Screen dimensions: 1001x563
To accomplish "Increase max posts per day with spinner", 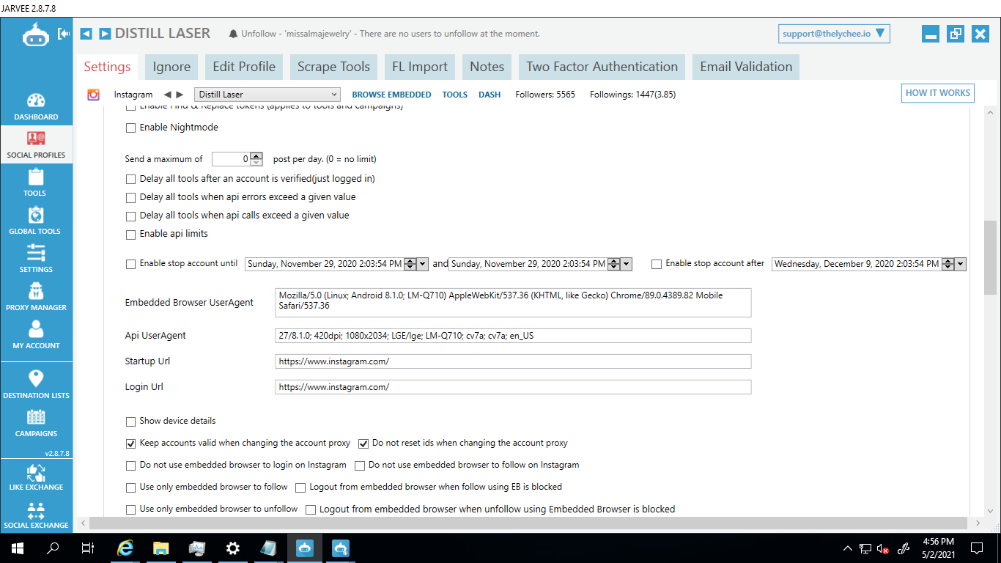I will (256, 155).
